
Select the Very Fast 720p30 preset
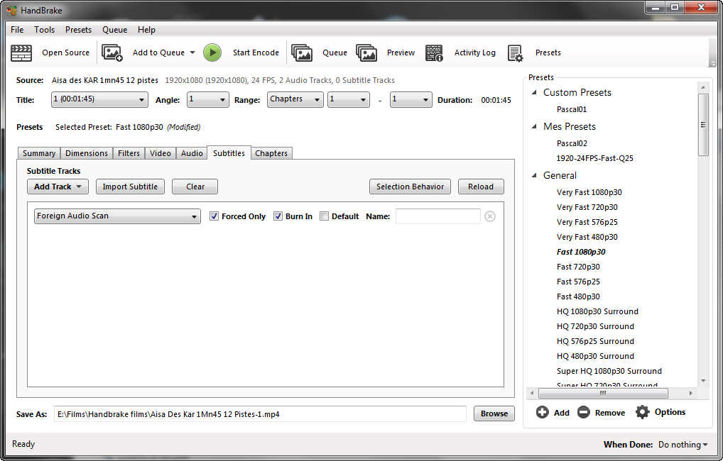click(587, 207)
